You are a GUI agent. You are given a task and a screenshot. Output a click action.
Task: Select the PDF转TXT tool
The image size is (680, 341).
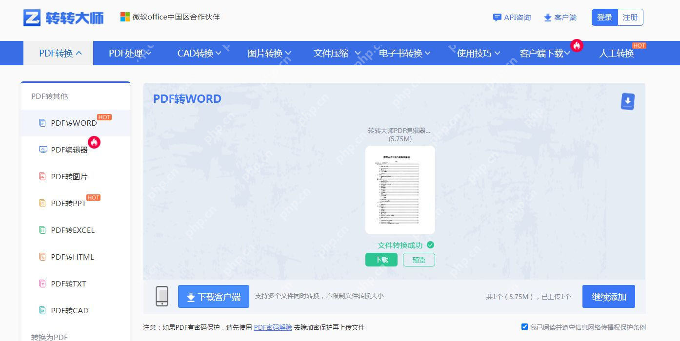[x=68, y=284]
